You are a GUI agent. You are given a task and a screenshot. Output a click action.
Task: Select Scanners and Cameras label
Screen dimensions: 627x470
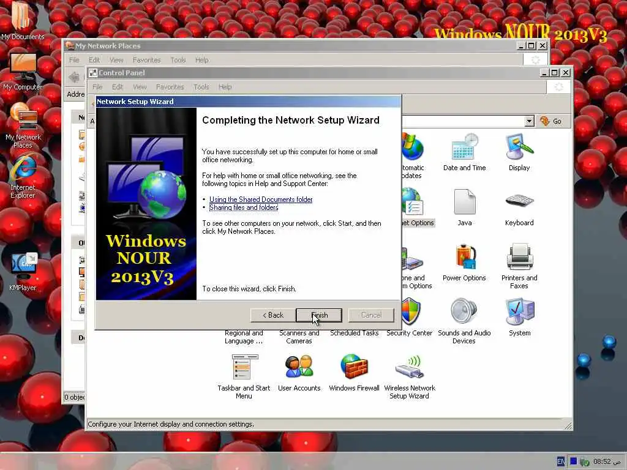[299, 337]
